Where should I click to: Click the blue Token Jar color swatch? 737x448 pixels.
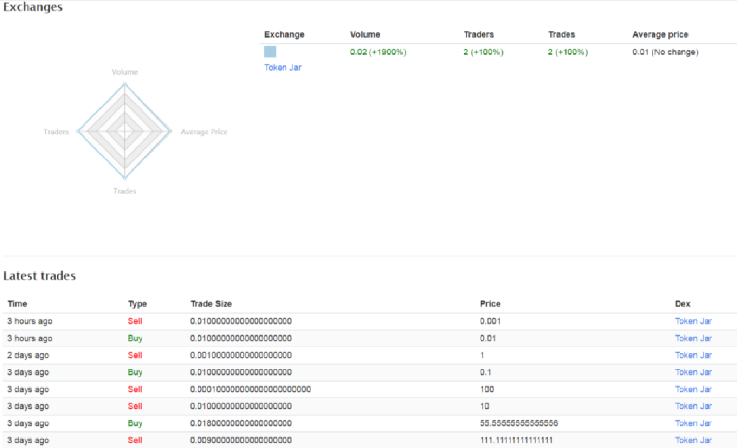point(270,52)
